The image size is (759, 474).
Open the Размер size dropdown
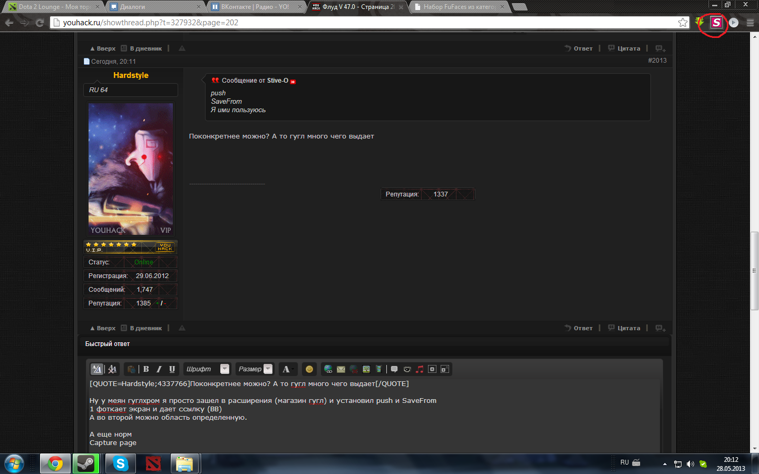coord(254,369)
